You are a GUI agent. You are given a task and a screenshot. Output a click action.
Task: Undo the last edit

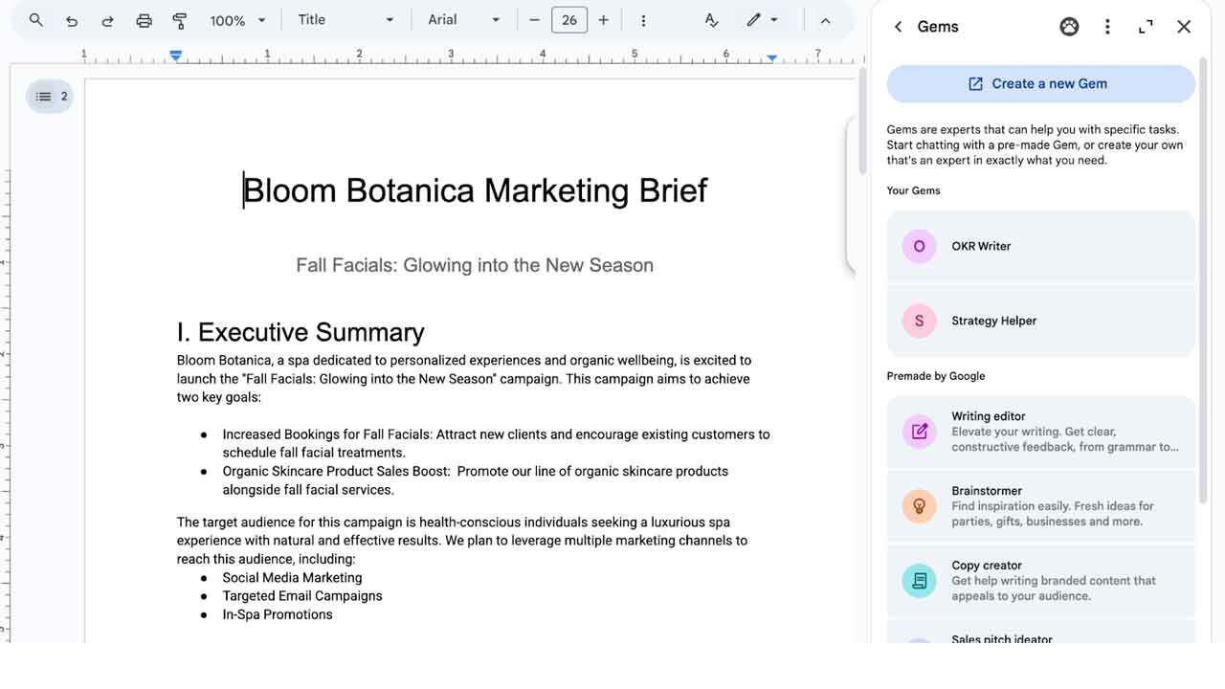click(72, 19)
